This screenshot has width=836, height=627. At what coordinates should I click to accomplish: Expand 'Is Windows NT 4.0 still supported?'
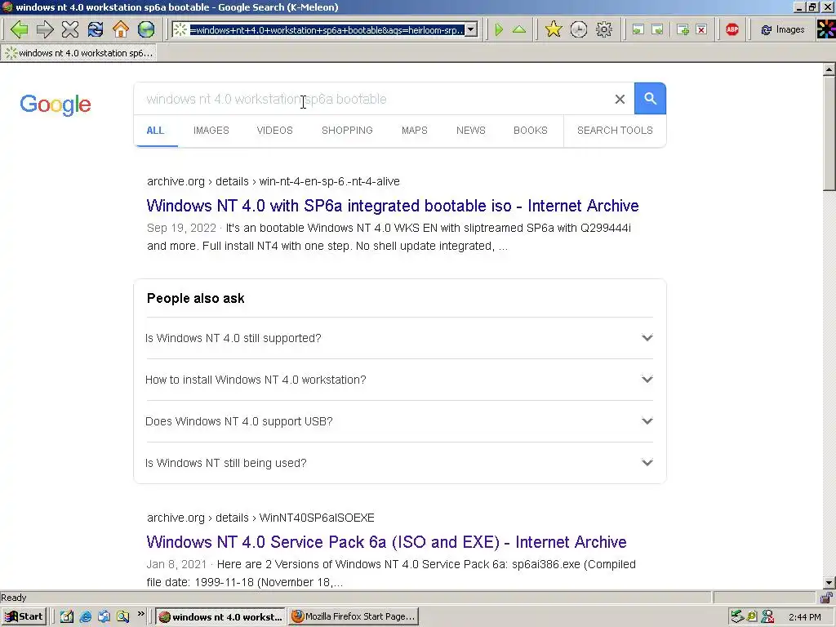[398, 338]
